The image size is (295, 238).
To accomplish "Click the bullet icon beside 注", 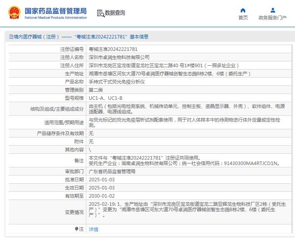I will pyautogui.click(x=77, y=229).
